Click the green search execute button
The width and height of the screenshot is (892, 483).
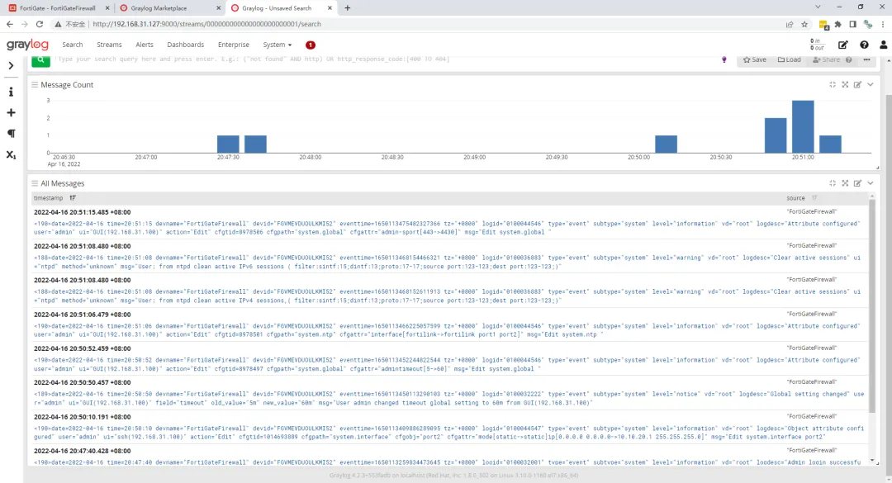[41, 60]
